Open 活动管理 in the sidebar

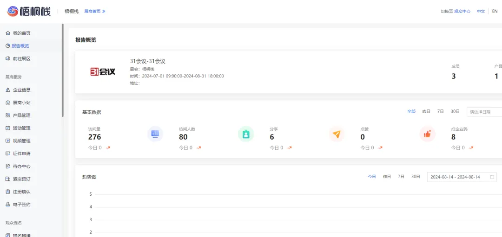(21, 128)
